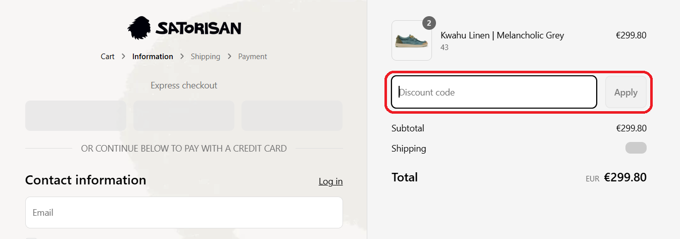Go back to Cart breadcrumb
The width and height of the screenshot is (680, 239).
pyautogui.click(x=108, y=57)
